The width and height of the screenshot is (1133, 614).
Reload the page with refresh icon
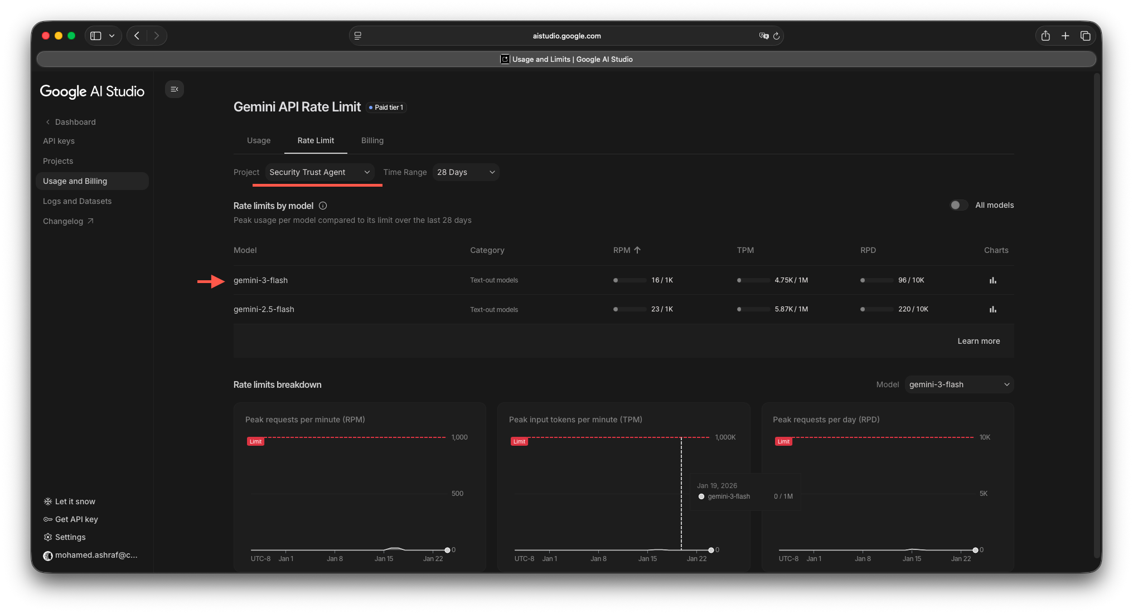pyautogui.click(x=776, y=36)
